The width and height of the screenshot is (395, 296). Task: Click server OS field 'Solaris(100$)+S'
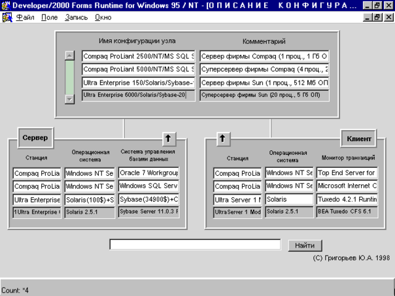point(90,200)
